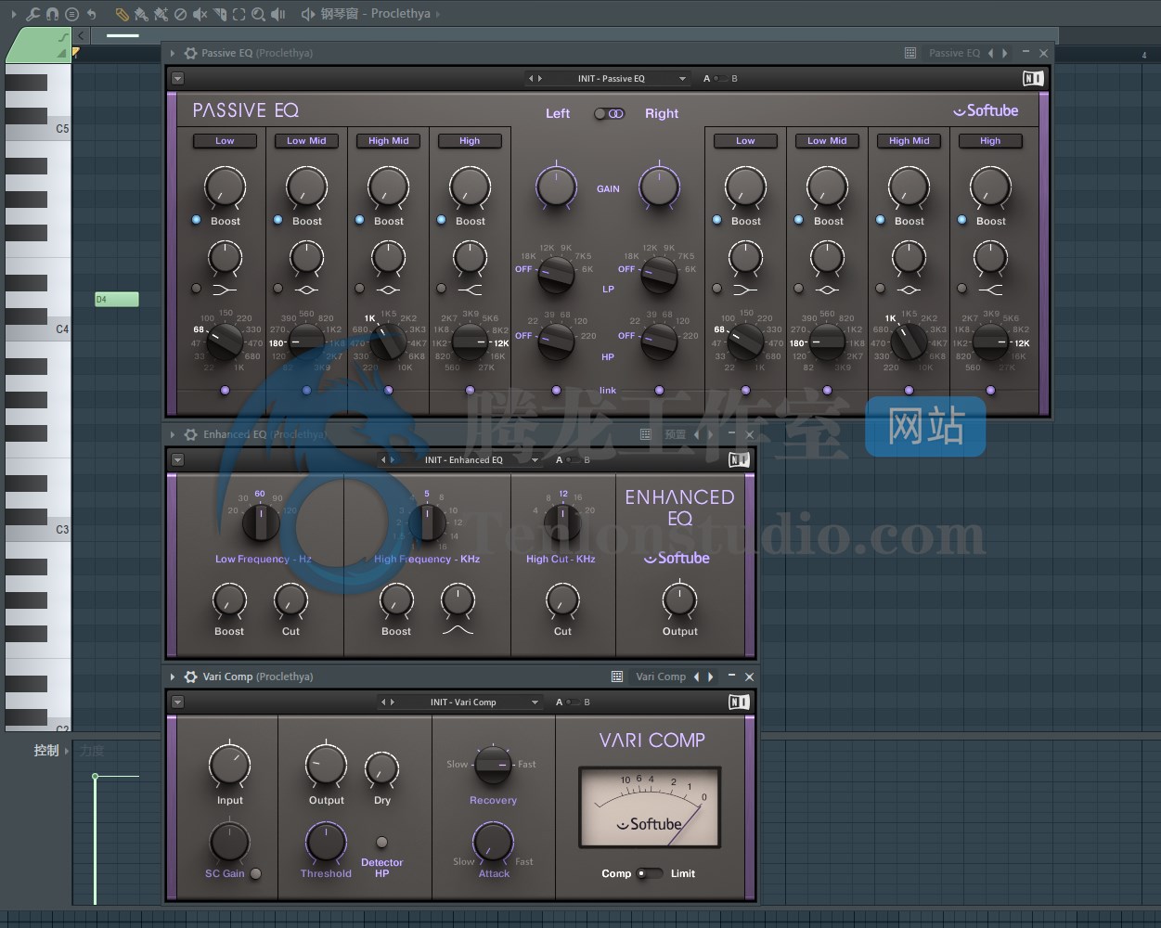Select the slice tool in piano roll toolbar
1161x928 pixels.
[220, 14]
